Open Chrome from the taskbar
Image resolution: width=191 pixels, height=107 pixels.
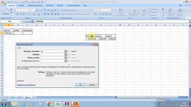49,104
